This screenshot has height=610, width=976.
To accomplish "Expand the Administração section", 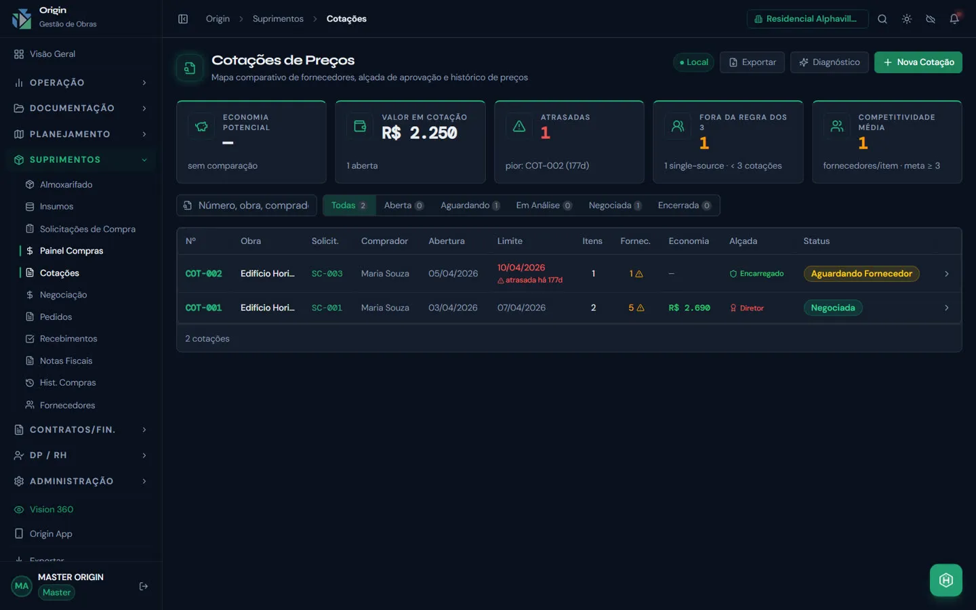I will click(x=81, y=481).
